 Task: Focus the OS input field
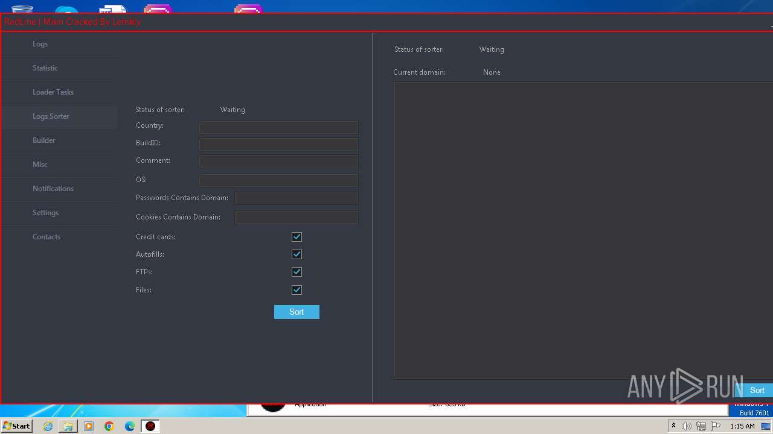(x=278, y=180)
